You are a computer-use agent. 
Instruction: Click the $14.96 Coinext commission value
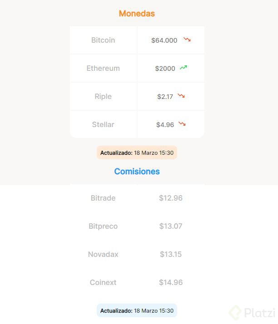(x=171, y=282)
